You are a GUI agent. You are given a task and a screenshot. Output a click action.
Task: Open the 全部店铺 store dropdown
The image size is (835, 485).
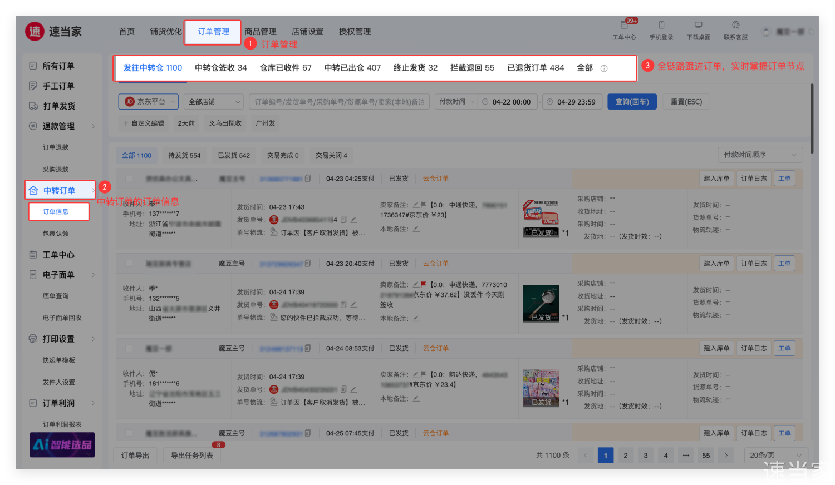click(214, 102)
